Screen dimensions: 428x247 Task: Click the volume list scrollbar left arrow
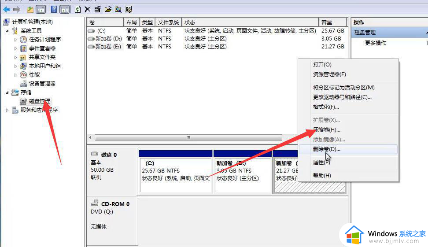pos(90,137)
